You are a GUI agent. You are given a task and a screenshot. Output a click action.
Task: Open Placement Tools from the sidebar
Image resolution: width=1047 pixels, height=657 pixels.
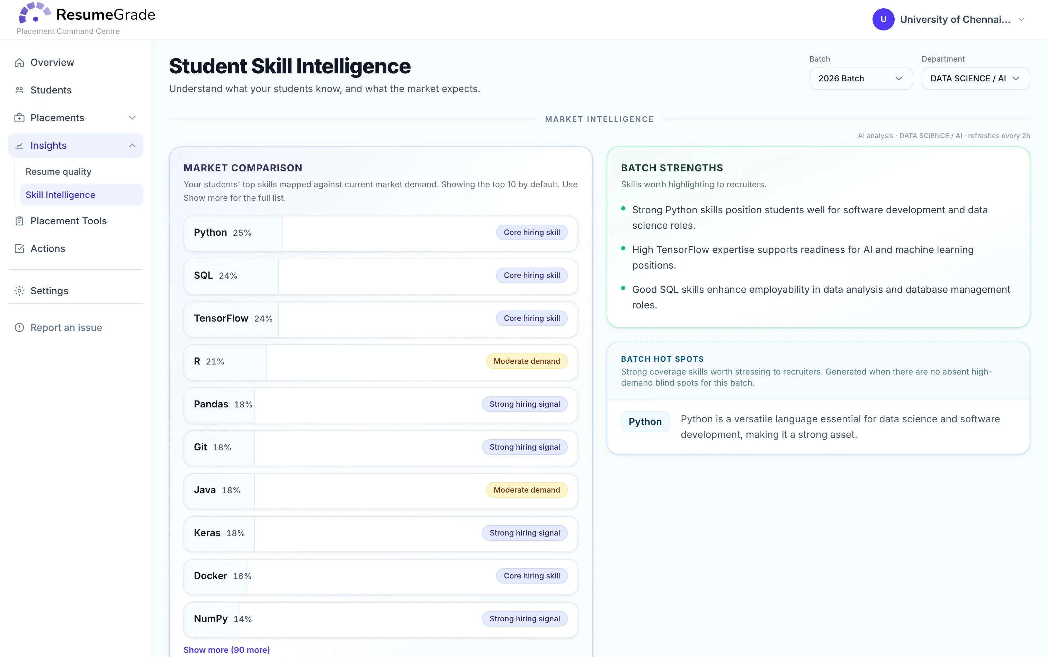point(75,221)
